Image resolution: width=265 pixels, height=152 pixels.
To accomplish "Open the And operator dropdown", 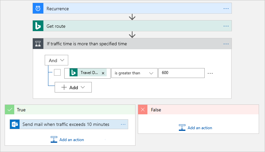I will 56,60.
